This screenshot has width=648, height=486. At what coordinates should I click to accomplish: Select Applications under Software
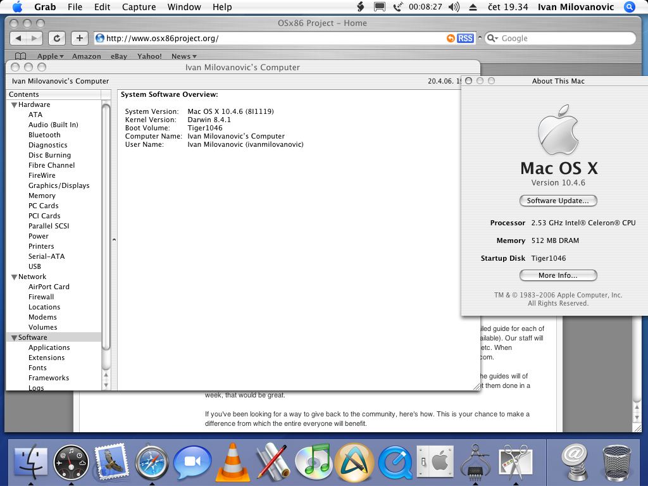pos(49,348)
